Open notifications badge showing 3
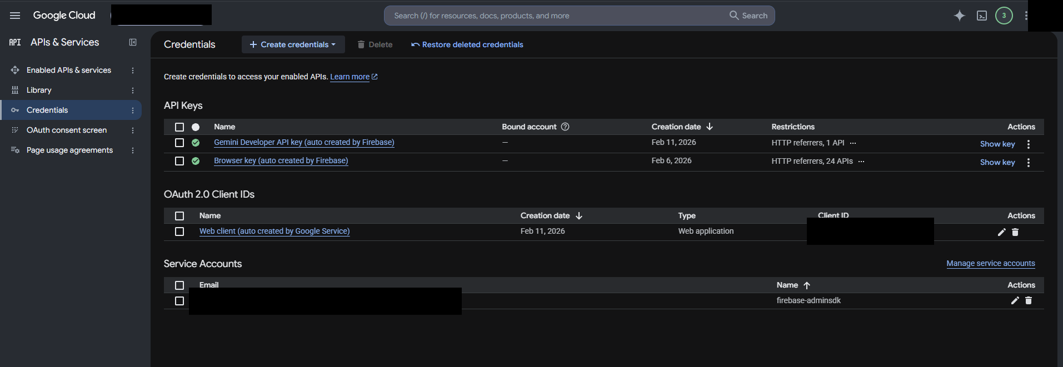Screen dimensions: 1063x367 tap(1004, 16)
